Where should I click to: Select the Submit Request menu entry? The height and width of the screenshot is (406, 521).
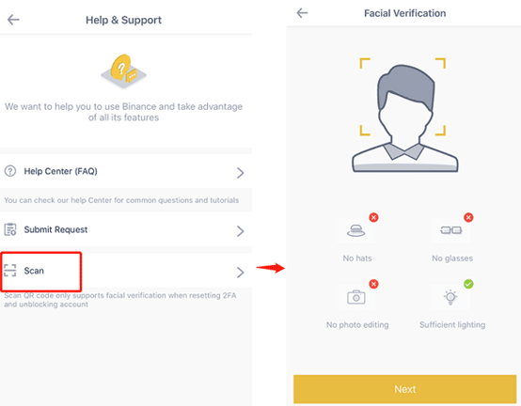click(x=126, y=229)
